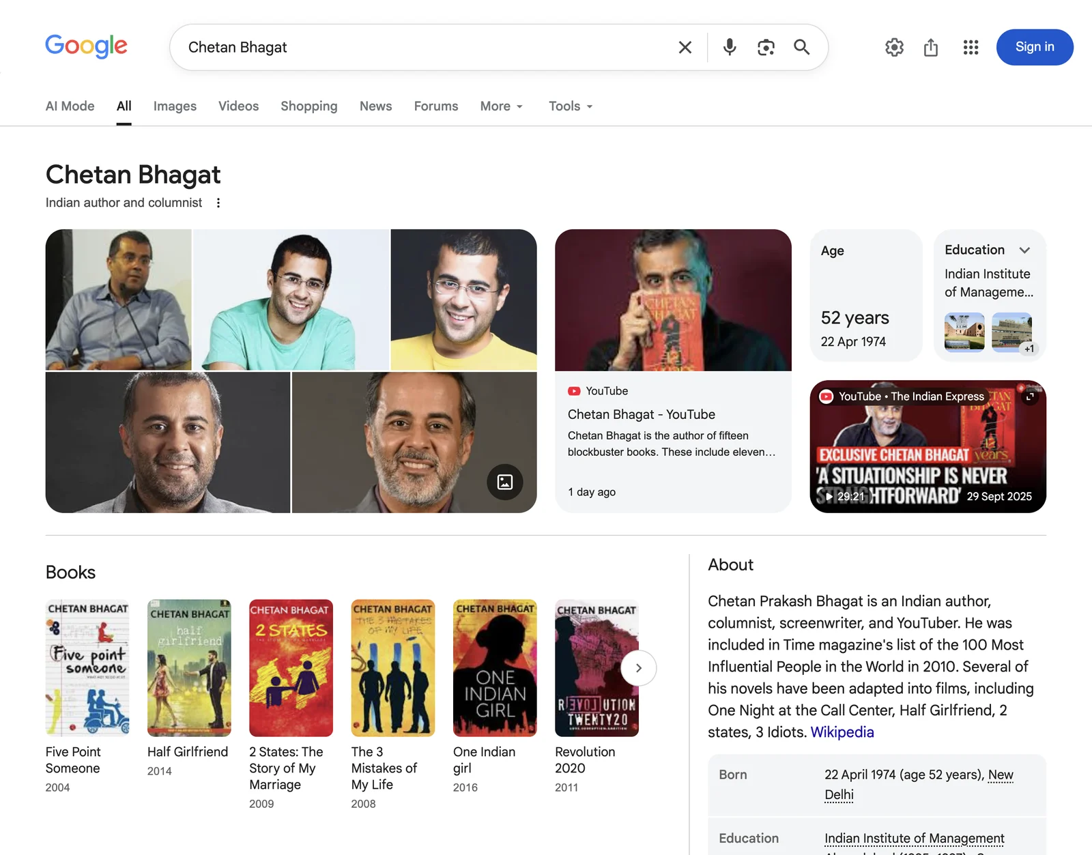Expand the Education card chevron
Image resolution: width=1092 pixels, height=855 pixels.
coord(1024,250)
